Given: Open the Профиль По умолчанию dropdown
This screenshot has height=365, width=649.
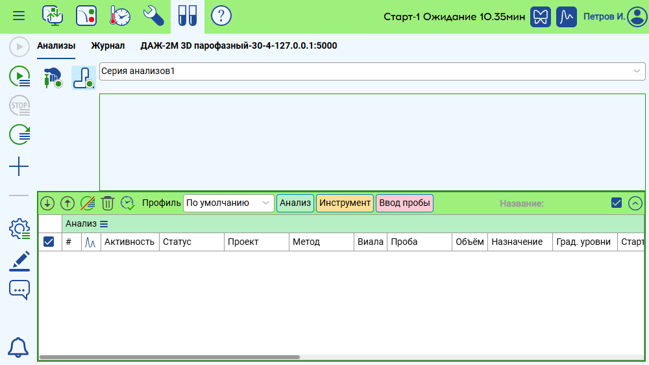Looking at the screenshot, I should tap(228, 203).
